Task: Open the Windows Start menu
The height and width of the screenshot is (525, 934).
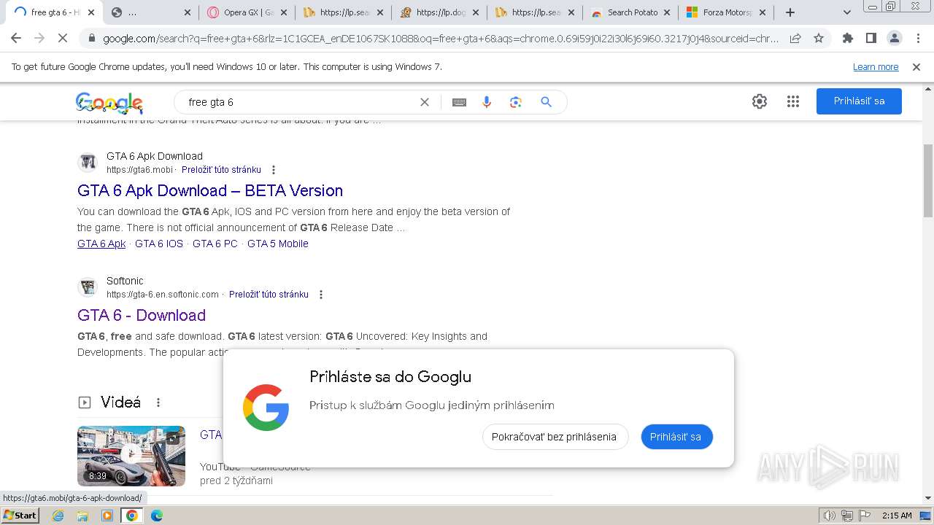Action: pos(20,516)
